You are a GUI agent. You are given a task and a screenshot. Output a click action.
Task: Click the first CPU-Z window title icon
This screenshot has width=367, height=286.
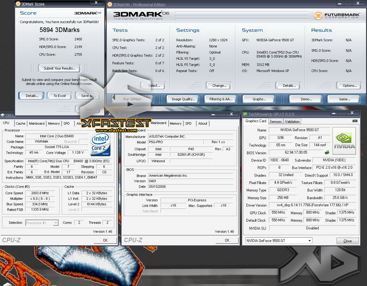pos(3,115)
